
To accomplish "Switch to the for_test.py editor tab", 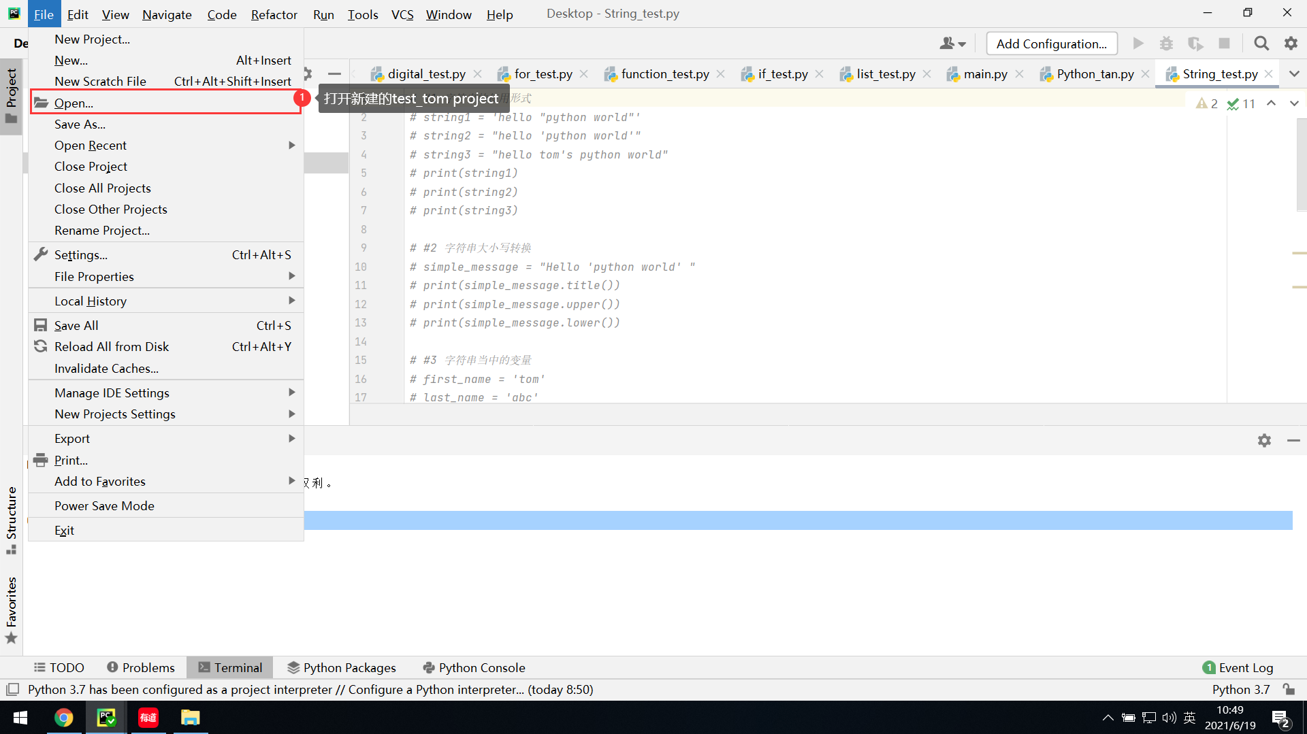I will click(x=542, y=73).
